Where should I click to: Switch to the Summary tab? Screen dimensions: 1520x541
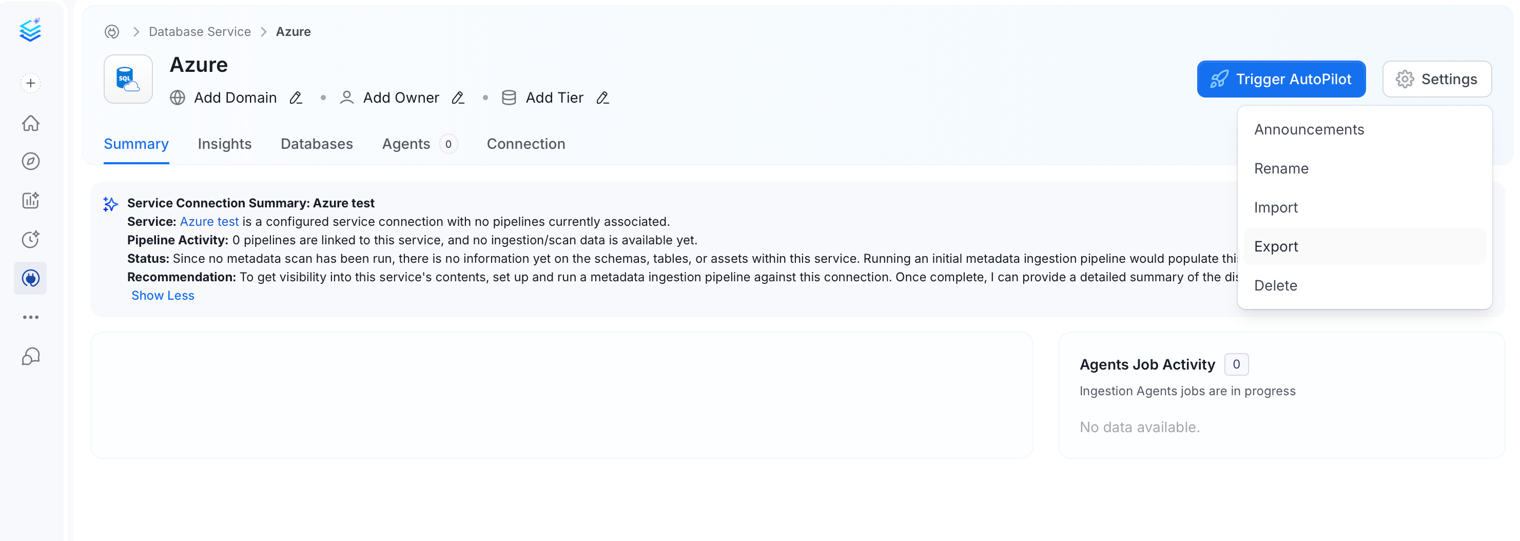(137, 144)
